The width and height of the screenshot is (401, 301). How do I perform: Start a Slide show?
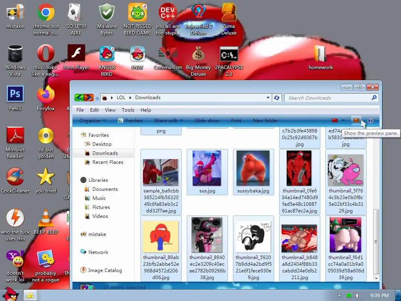(207, 121)
